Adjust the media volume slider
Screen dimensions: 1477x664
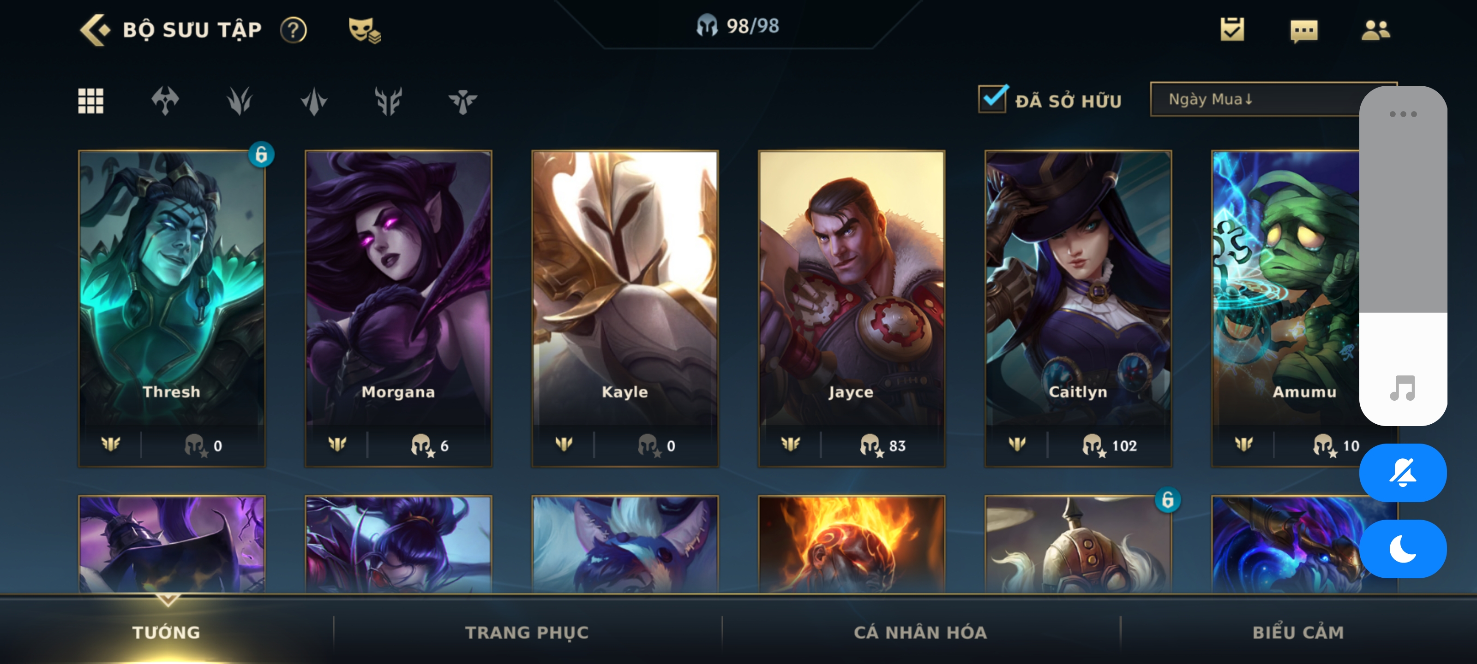click(x=1403, y=255)
